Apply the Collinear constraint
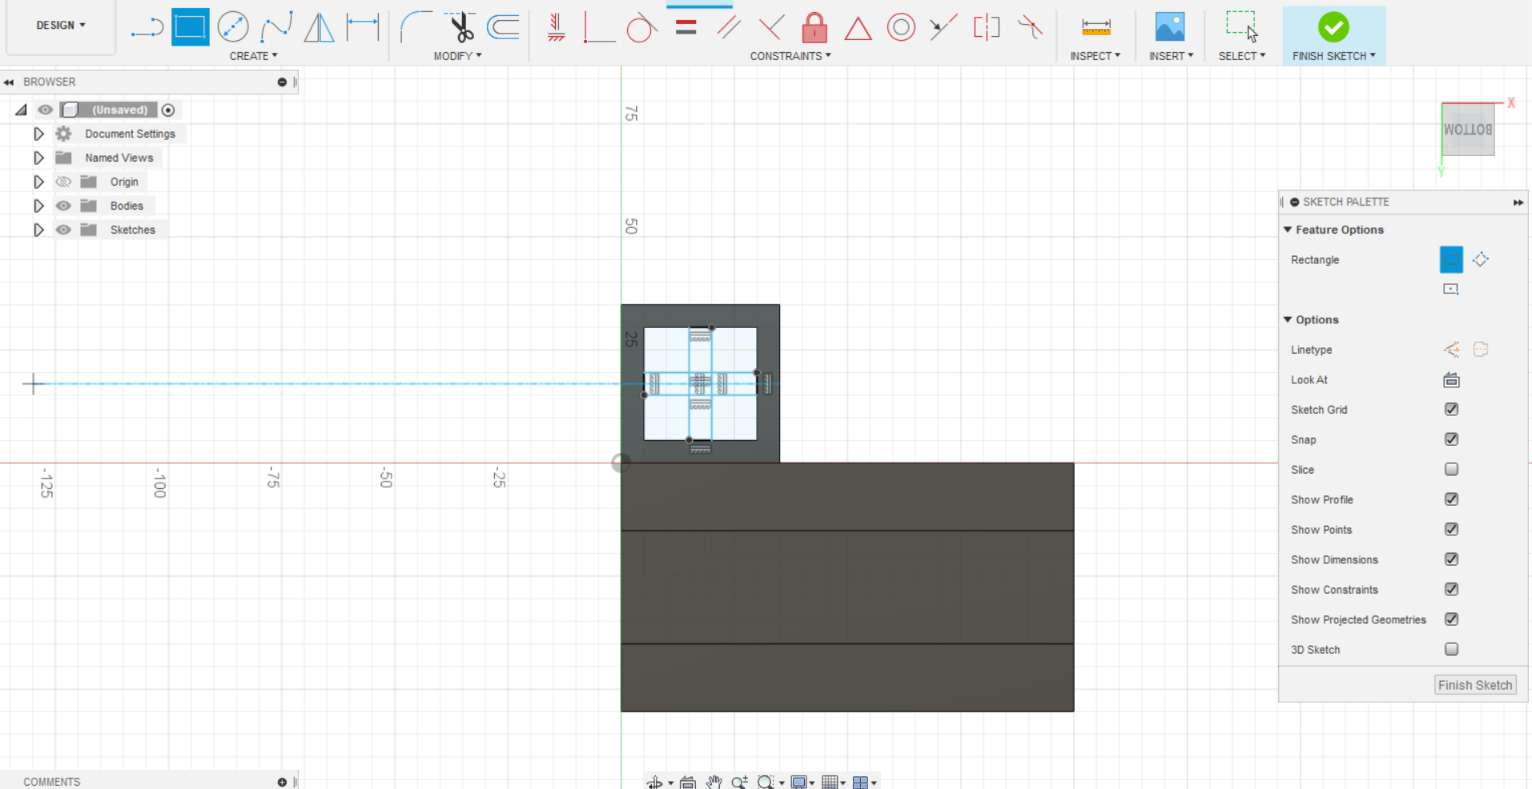This screenshot has width=1532, height=789. 943,27
